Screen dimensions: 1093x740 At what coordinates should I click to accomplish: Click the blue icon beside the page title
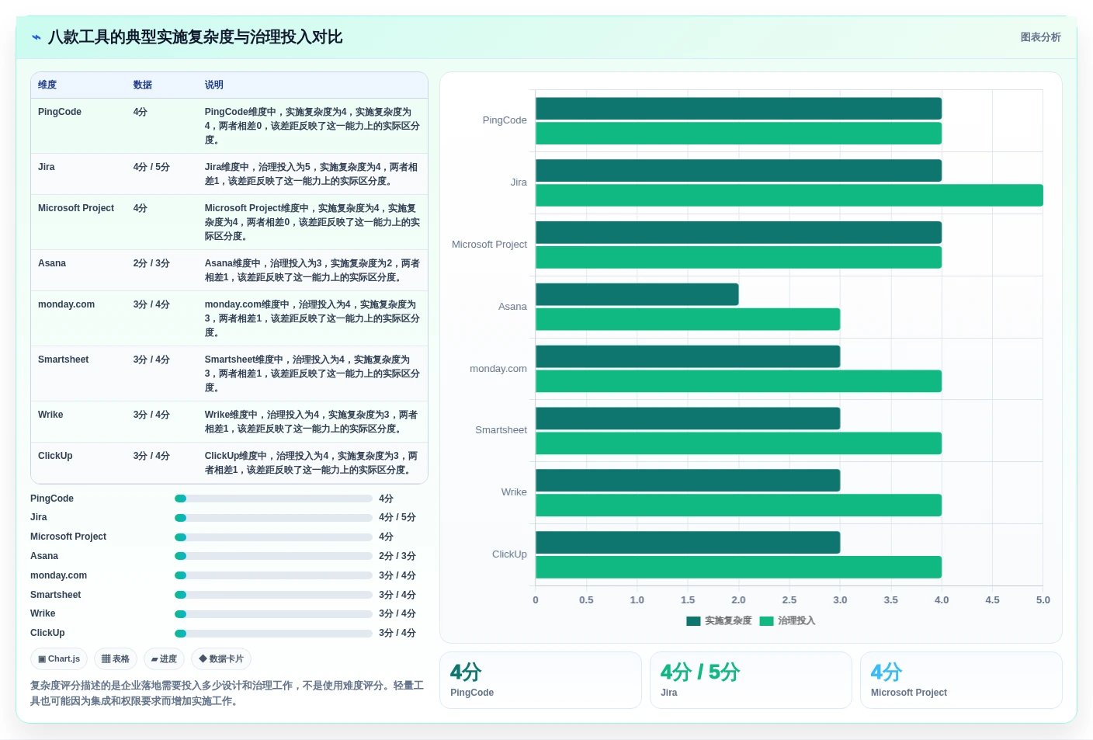tap(36, 37)
